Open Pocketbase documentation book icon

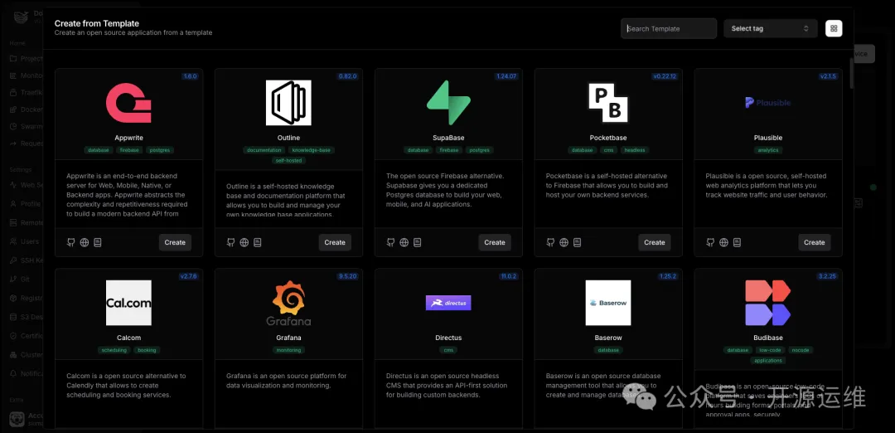tap(577, 242)
